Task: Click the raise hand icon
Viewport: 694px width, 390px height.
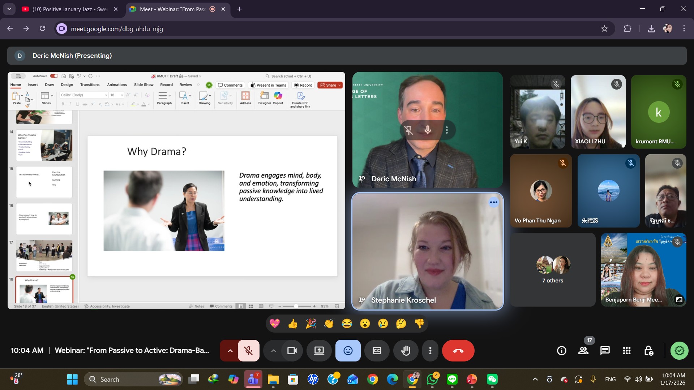Action: [406, 350]
